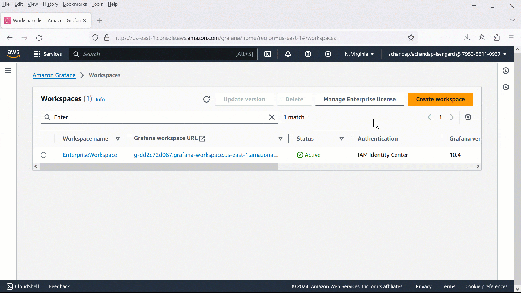Sort by Status column arrow
This screenshot has height=293, width=521.
341,139
